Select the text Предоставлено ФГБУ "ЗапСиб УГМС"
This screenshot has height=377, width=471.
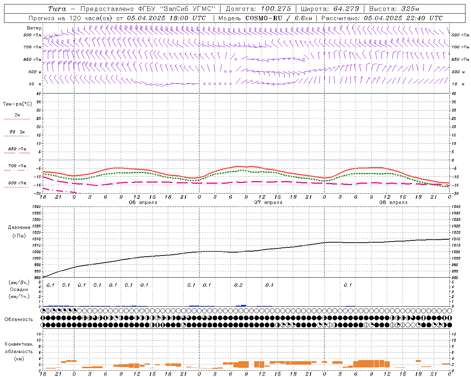click(x=148, y=9)
